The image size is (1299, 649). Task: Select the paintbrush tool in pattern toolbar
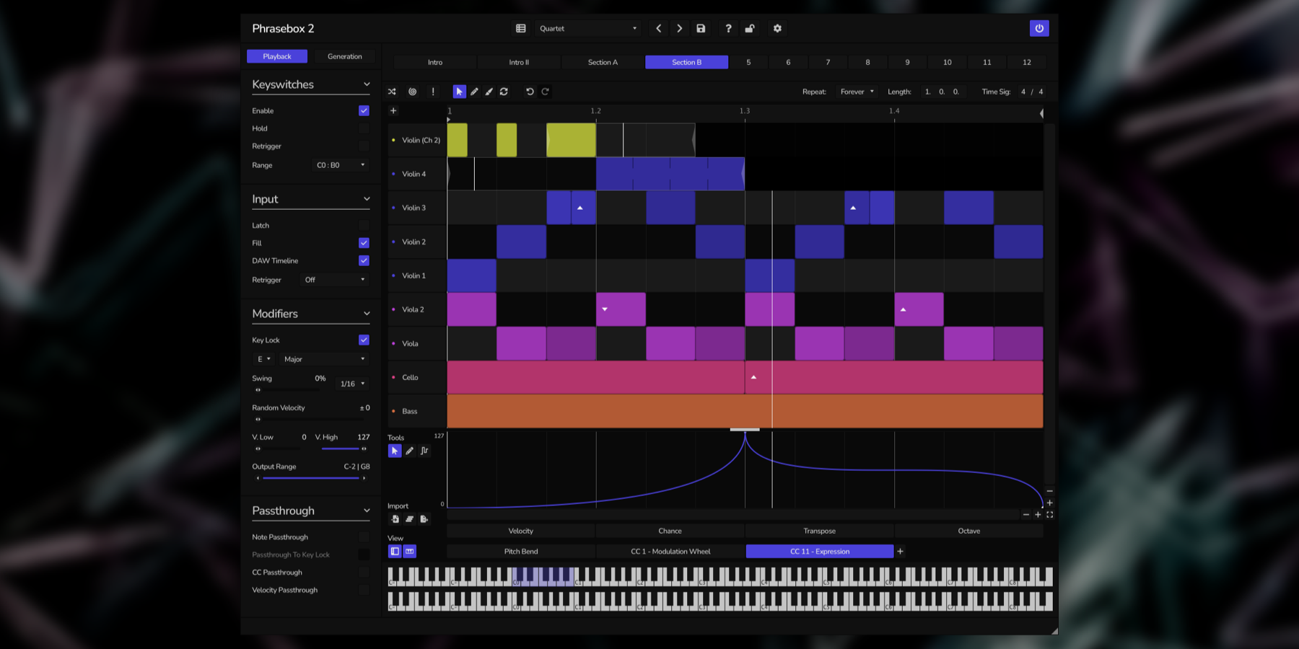[489, 92]
